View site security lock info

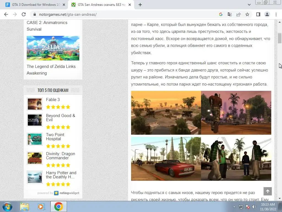(x=35, y=14)
